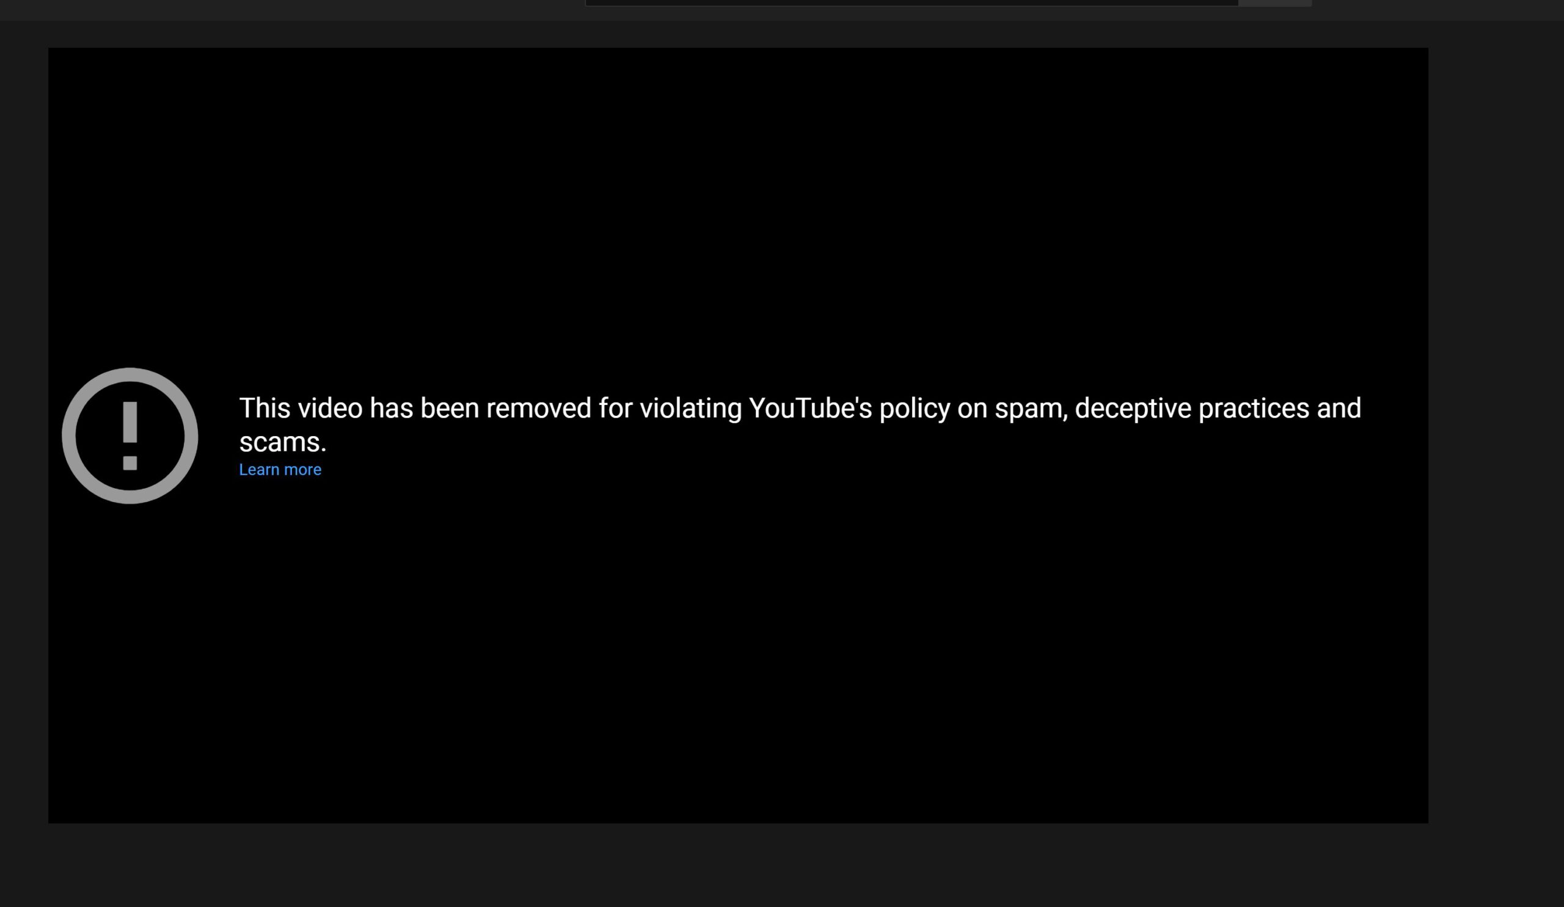Viewport: 1564px width, 907px height.
Task: Click the video removed policy message text
Action: pos(800,425)
